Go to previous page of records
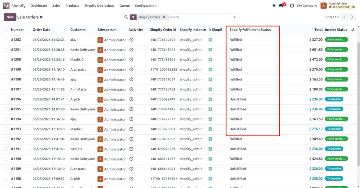360x188 pixels. (345, 17)
